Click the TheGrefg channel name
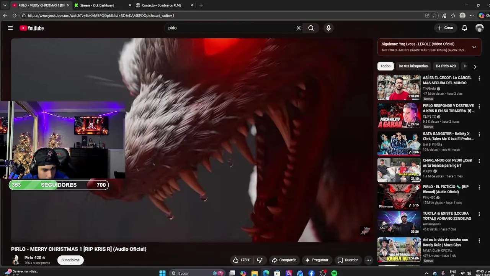 point(429,89)
